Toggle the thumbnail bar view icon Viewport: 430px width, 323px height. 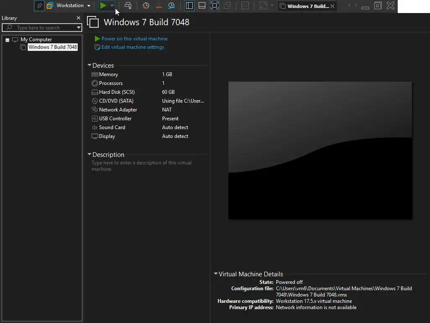(x=202, y=5)
